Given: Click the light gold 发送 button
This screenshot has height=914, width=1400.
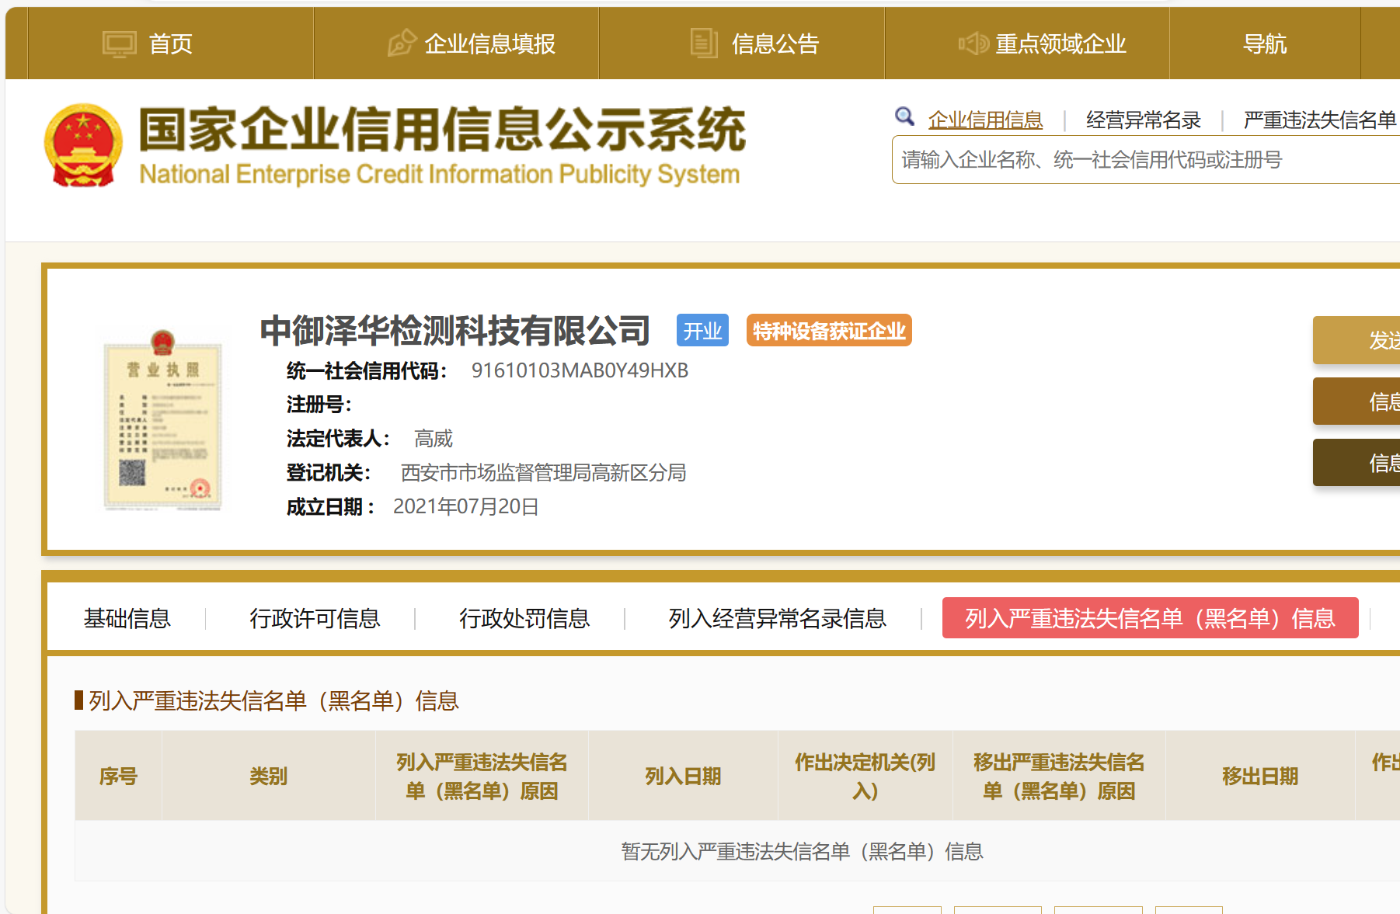Looking at the screenshot, I should 1356,340.
